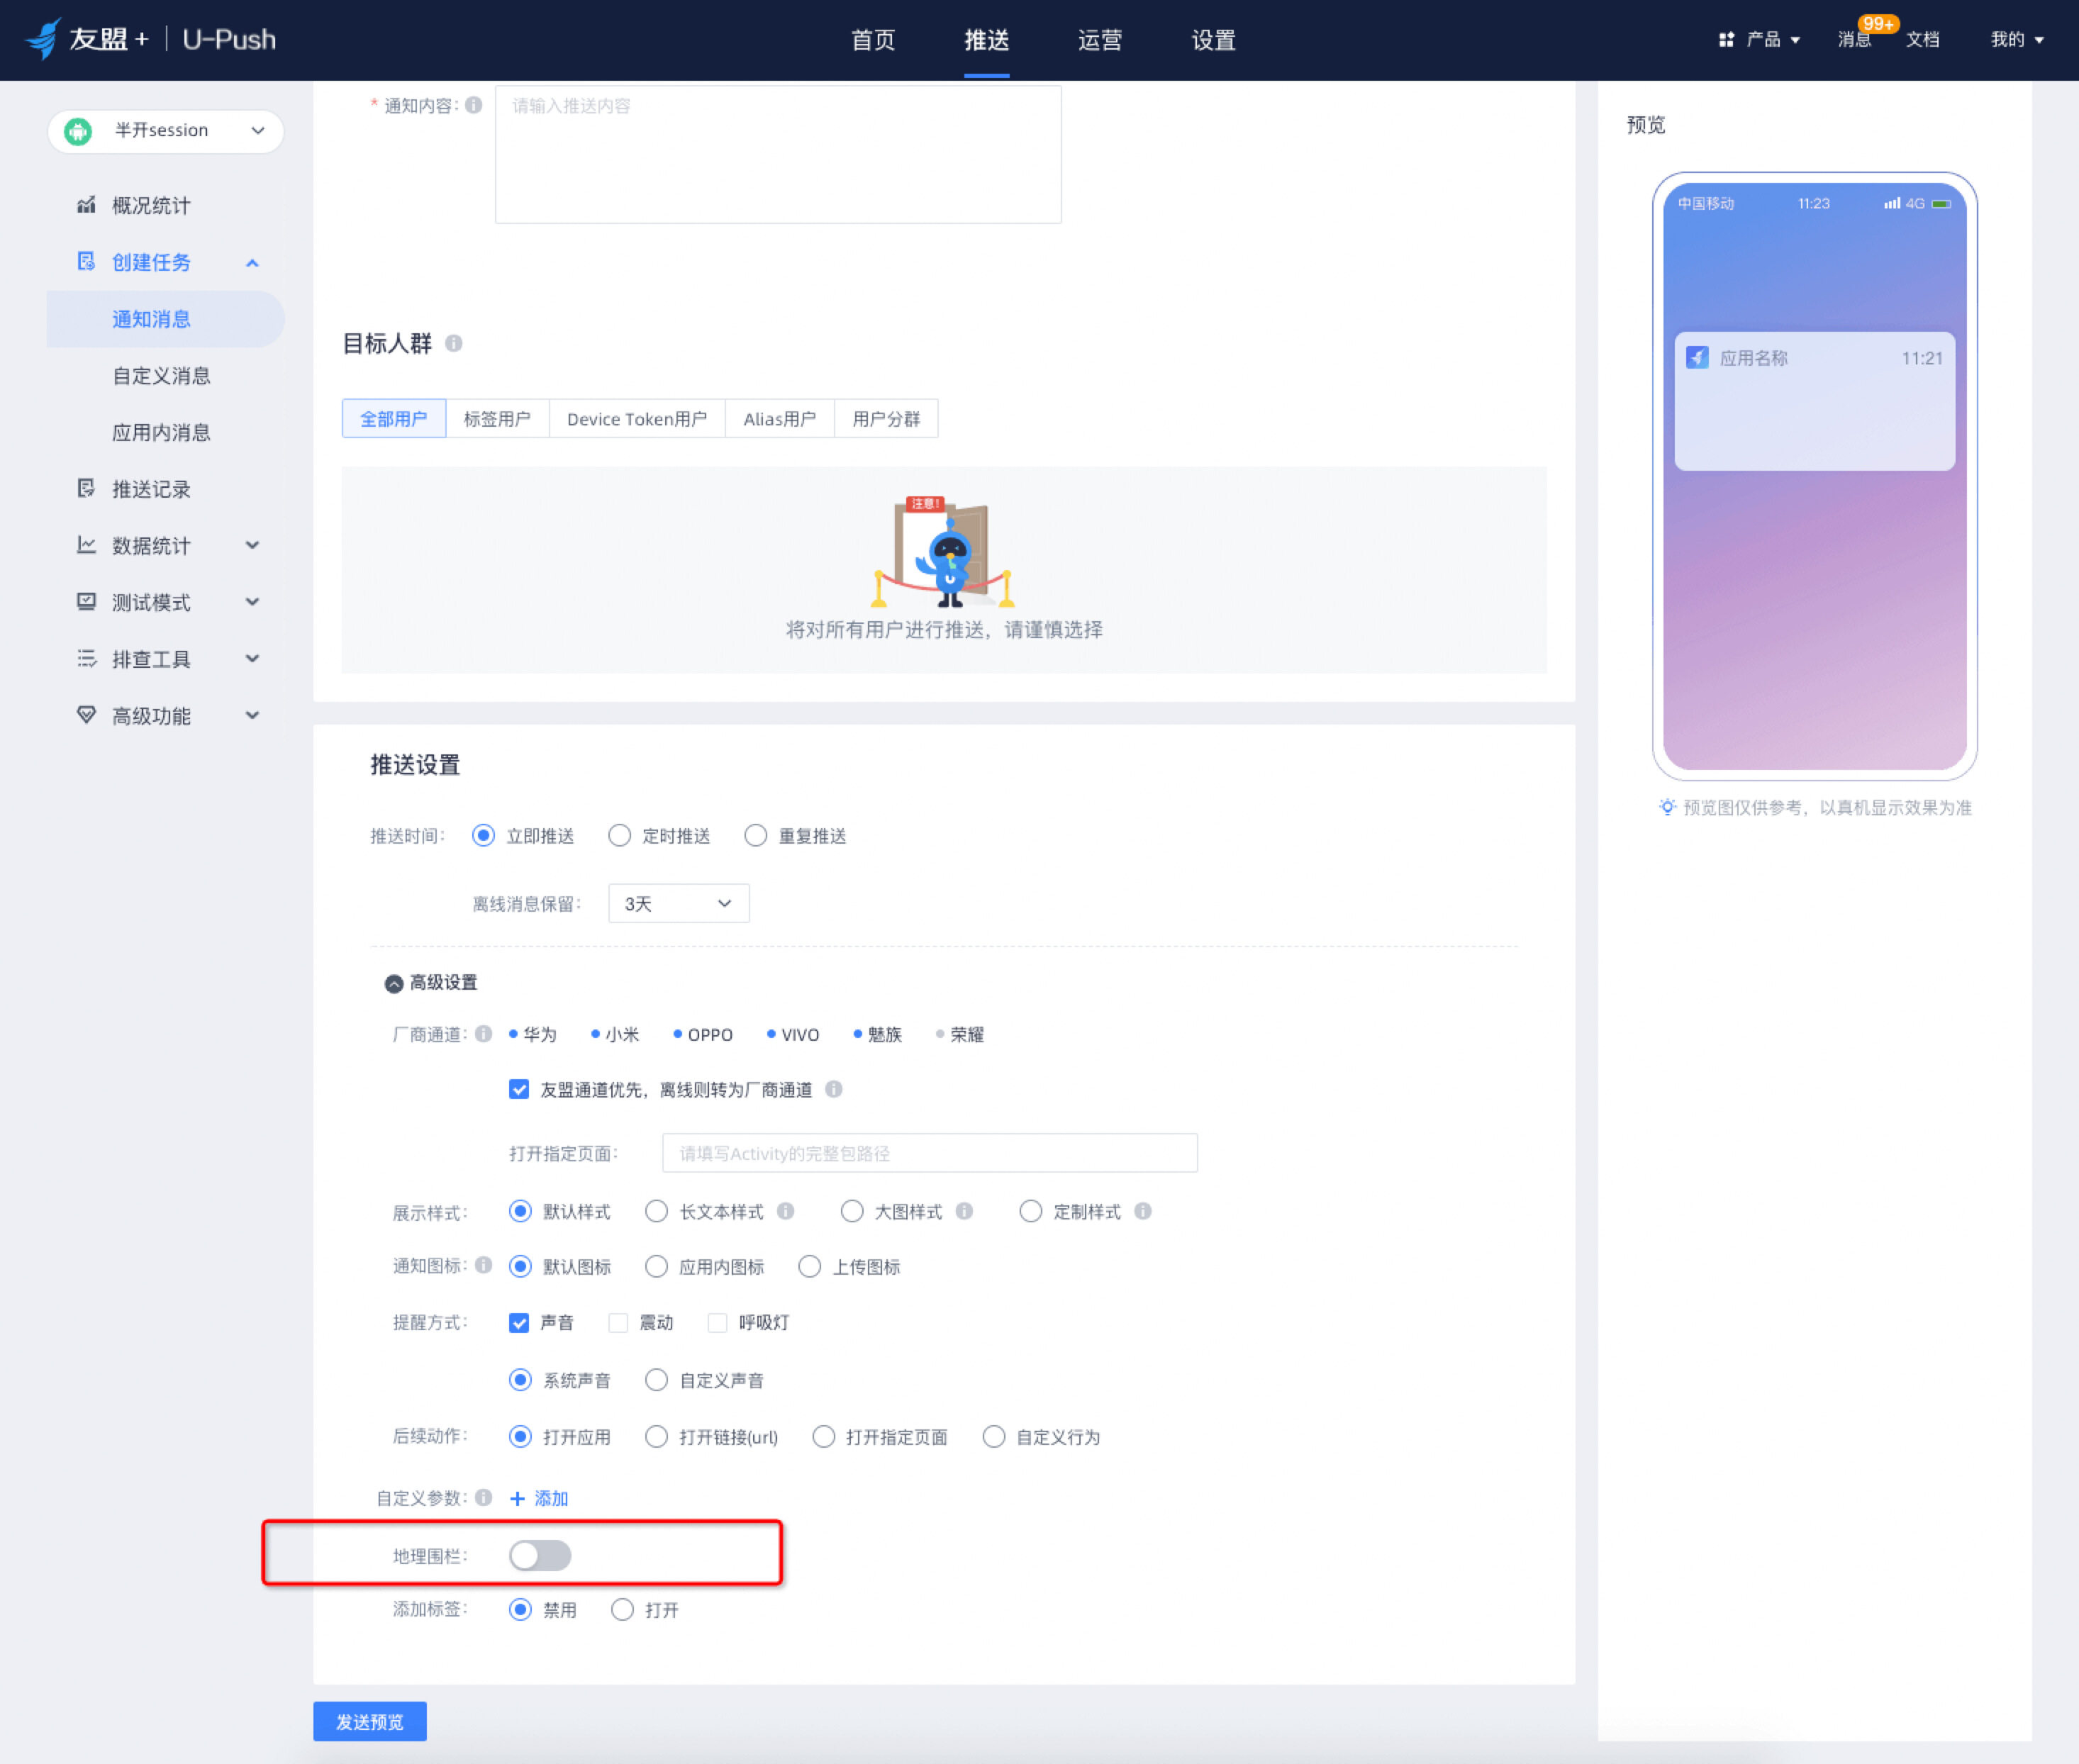This screenshot has height=1764, width=2079.
Task: Open the 离线消息保留 3天 dropdown
Action: click(678, 903)
